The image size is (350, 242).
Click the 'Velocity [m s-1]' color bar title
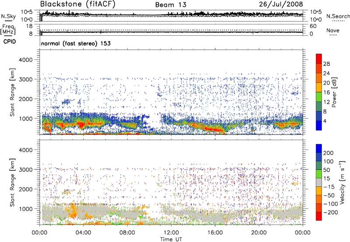pyautogui.click(x=342, y=182)
